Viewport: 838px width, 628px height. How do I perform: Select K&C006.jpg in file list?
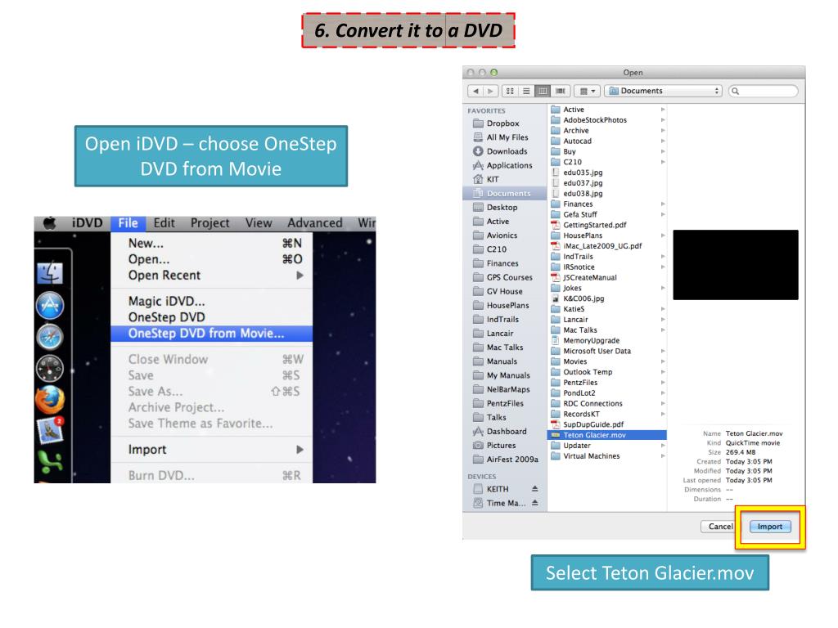pyautogui.click(x=608, y=298)
